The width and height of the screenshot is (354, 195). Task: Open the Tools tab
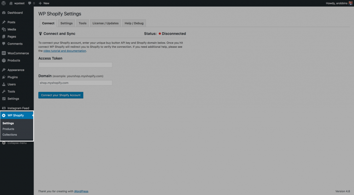82,23
